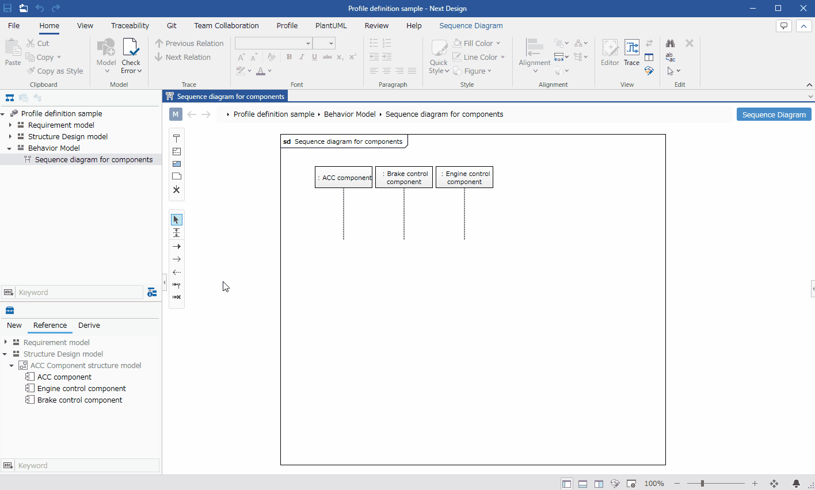The width and height of the screenshot is (815, 490).
Task: Switch to the PlantUML ribbon tab
Action: pyautogui.click(x=331, y=26)
